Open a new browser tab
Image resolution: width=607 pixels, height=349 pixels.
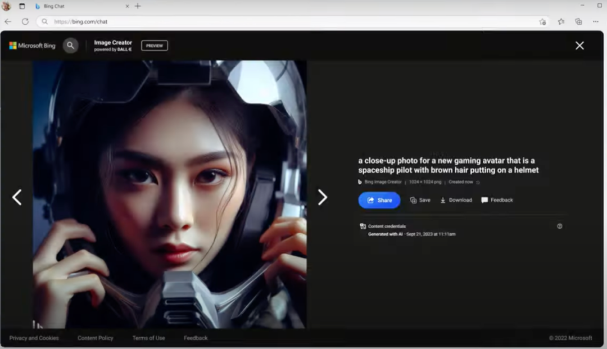(138, 6)
